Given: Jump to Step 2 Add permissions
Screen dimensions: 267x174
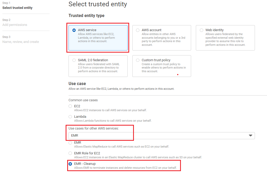Looking at the screenshot, I should (x=15, y=25).
